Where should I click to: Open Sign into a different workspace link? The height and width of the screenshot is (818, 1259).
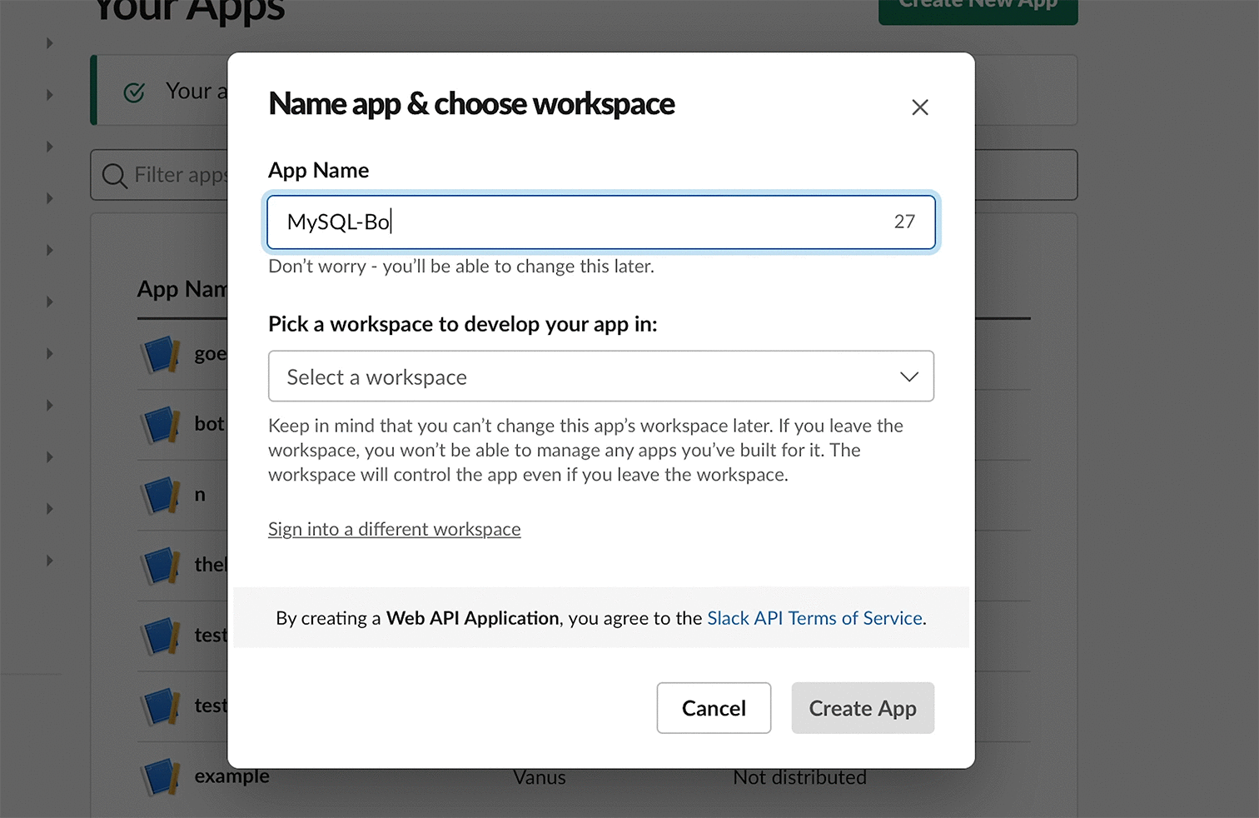click(x=394, y=529)
